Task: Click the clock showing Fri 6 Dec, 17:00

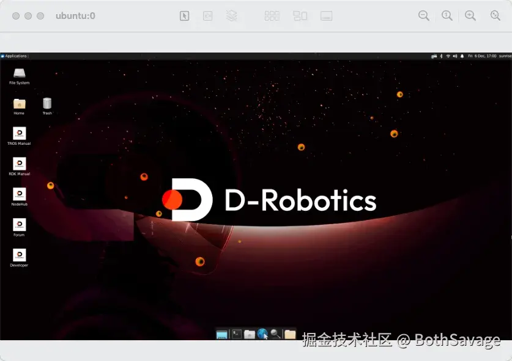Action: click(x=482, y=56)
